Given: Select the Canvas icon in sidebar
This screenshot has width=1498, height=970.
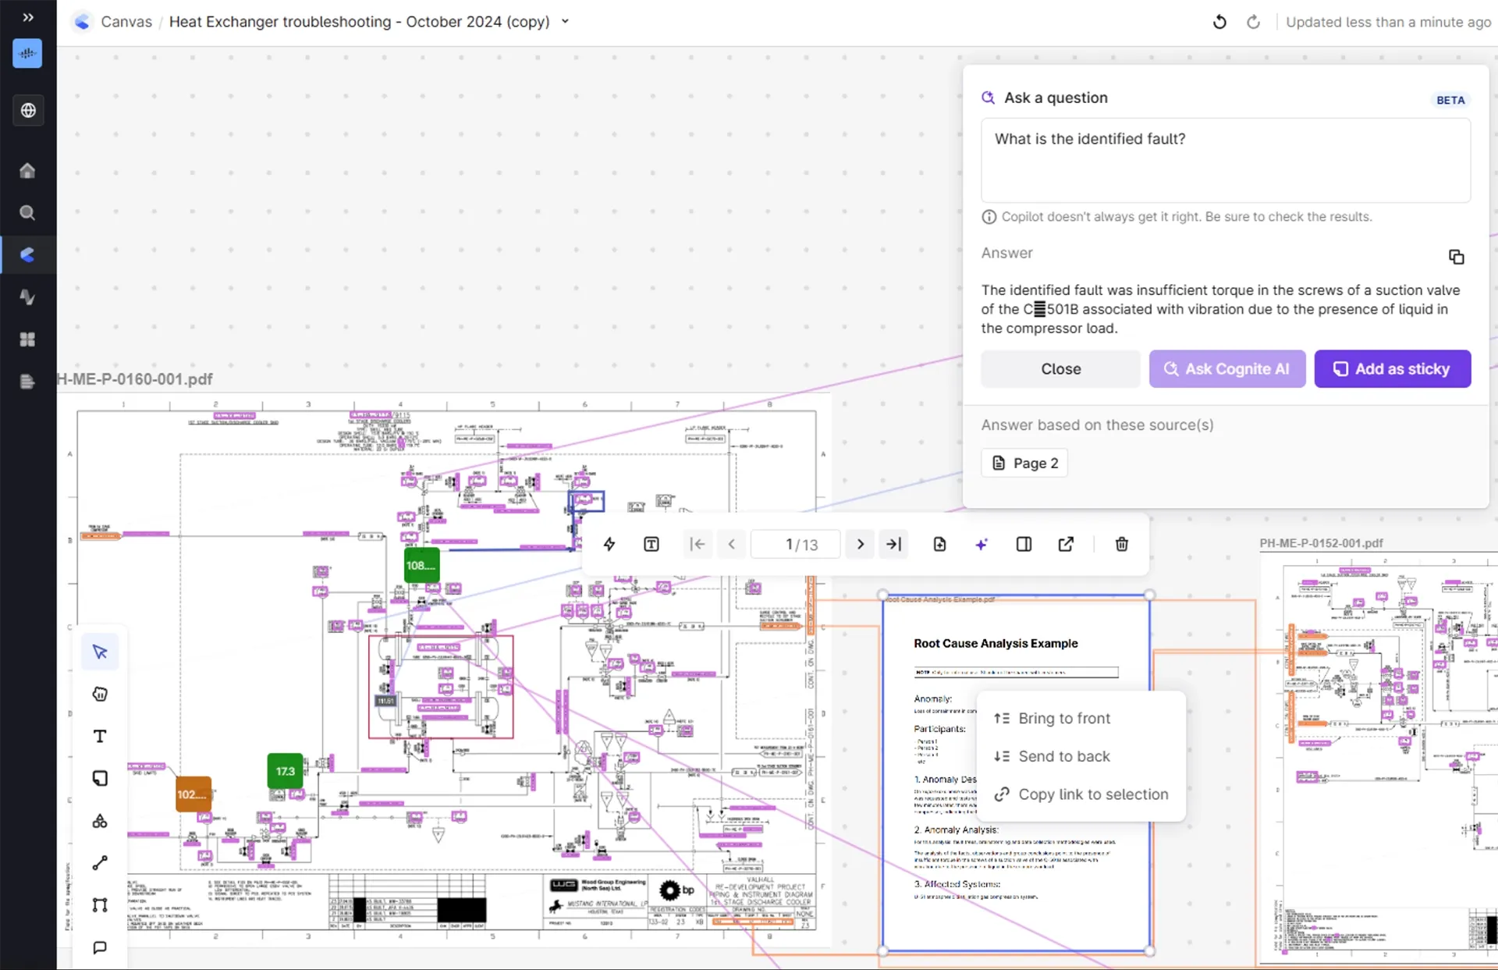Looking at the screenshot, I should point(27,255).
